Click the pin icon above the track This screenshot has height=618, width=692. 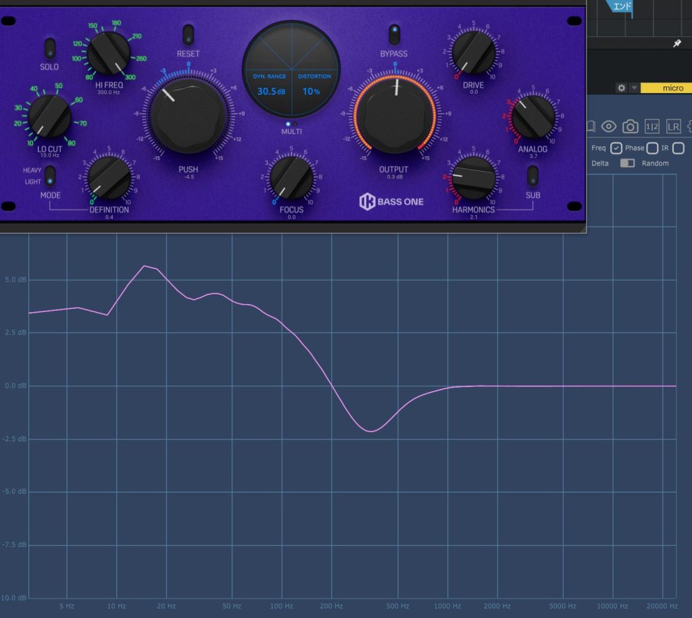coord(677,43)
